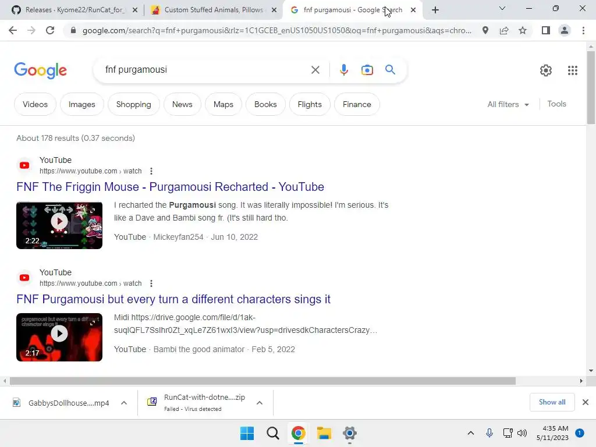Bookmark this page with the star icon
This screenshot has height=447, width=596.
(x=523, y=30)
